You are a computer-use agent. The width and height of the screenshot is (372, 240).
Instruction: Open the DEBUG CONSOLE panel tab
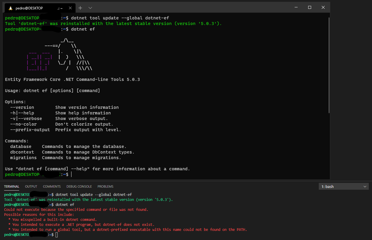pos(79,186)
